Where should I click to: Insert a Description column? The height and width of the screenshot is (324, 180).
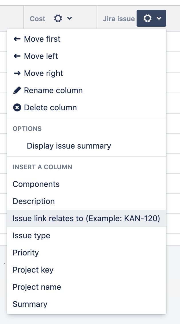[x=34, y=201]
